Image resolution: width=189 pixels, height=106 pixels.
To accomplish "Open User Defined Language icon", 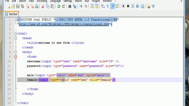I will (117, 6).
